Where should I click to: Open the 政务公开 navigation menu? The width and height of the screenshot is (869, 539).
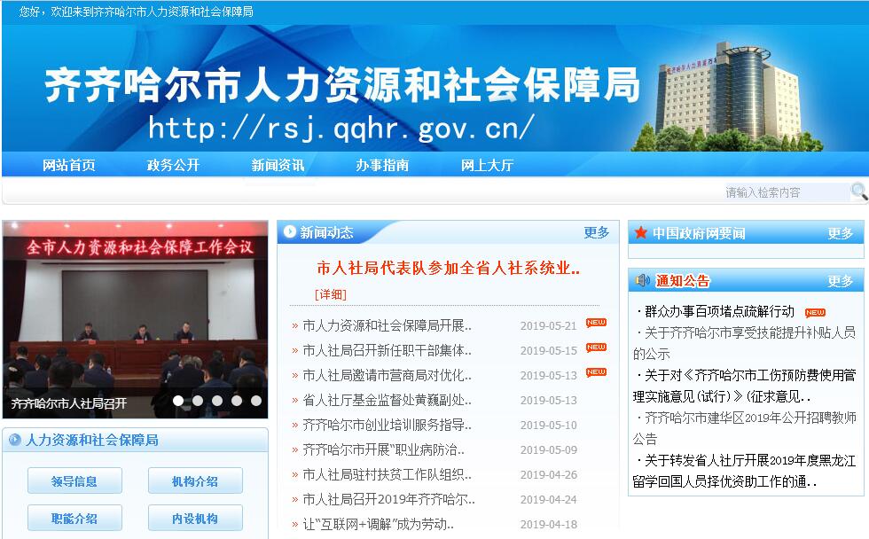click(173, 165)
